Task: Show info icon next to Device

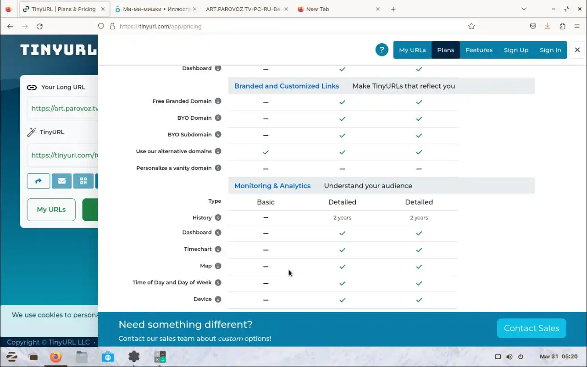Action: point(218,300)
